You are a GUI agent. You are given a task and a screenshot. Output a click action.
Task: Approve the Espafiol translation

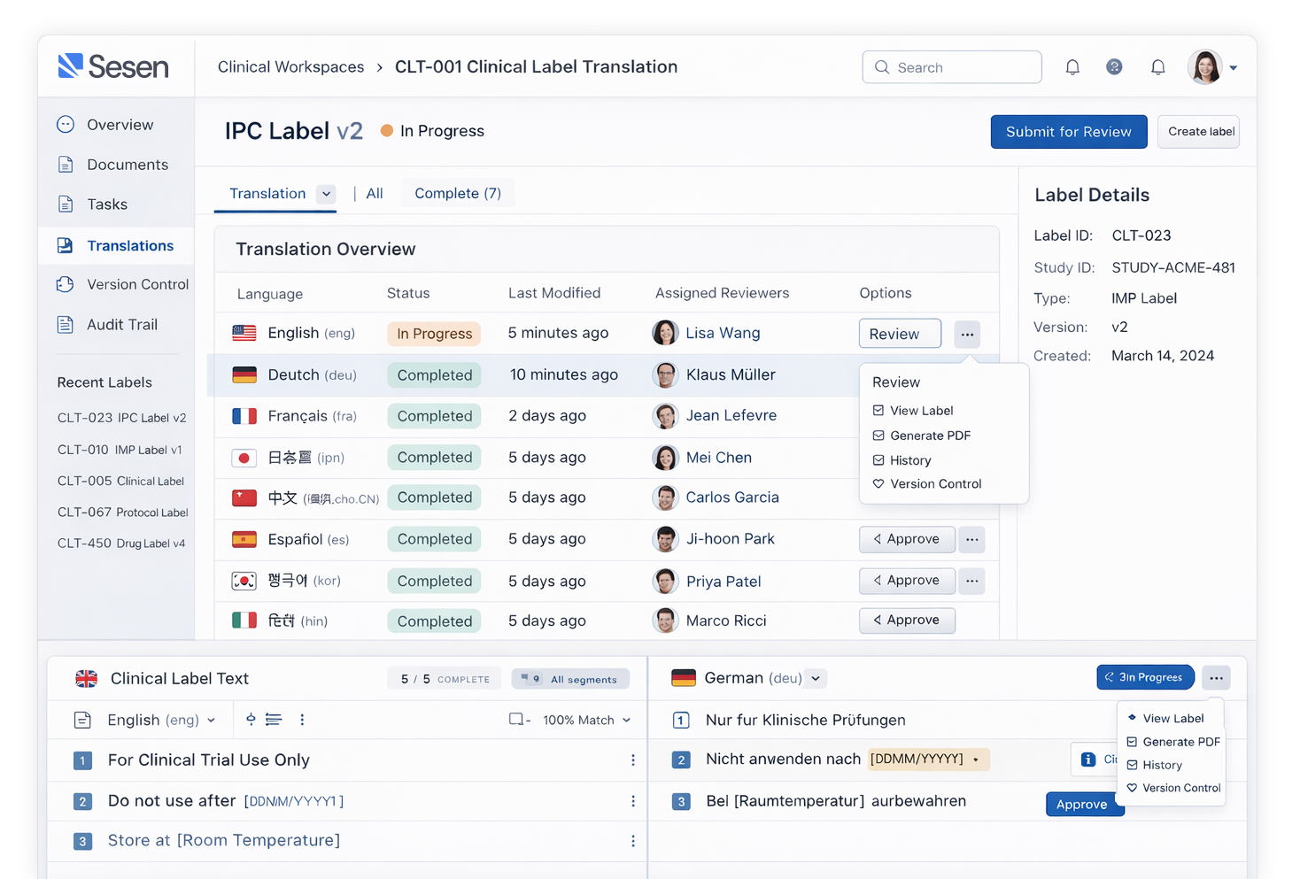pos(907,539)
